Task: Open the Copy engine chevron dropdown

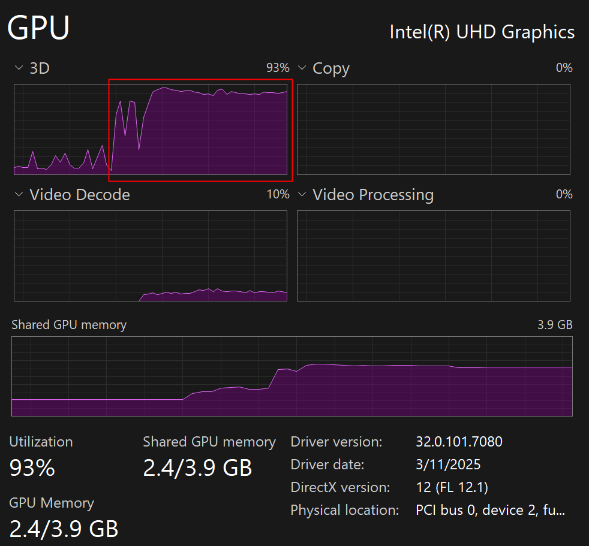Action: [x=302, y=68]
